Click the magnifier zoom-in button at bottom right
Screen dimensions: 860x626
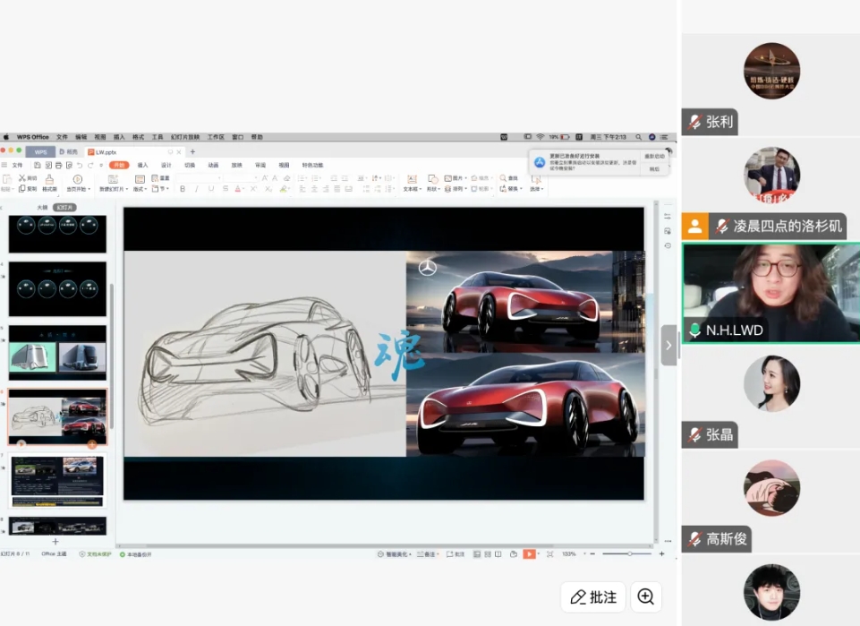pyautogui.click(x=645, y=596)
